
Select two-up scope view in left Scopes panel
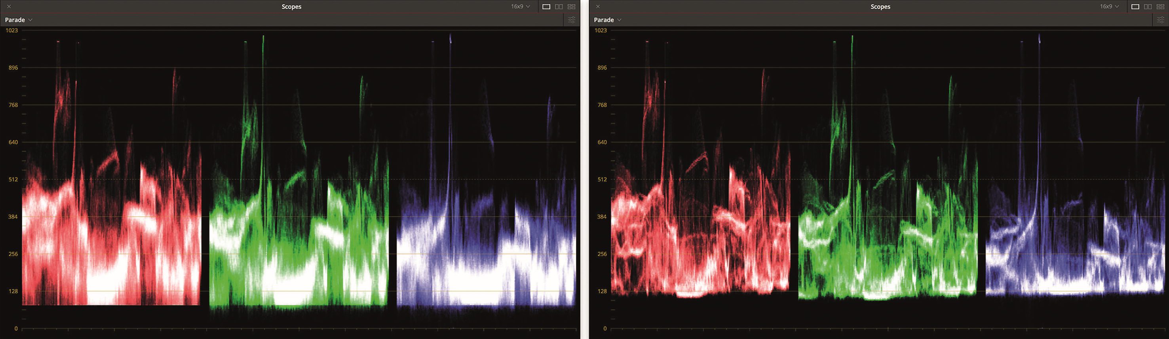tap(559, 7)
